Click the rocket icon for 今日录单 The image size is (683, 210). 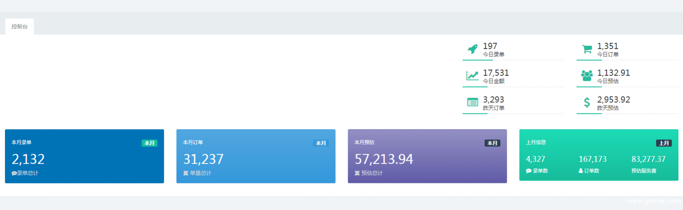[473, 49]
